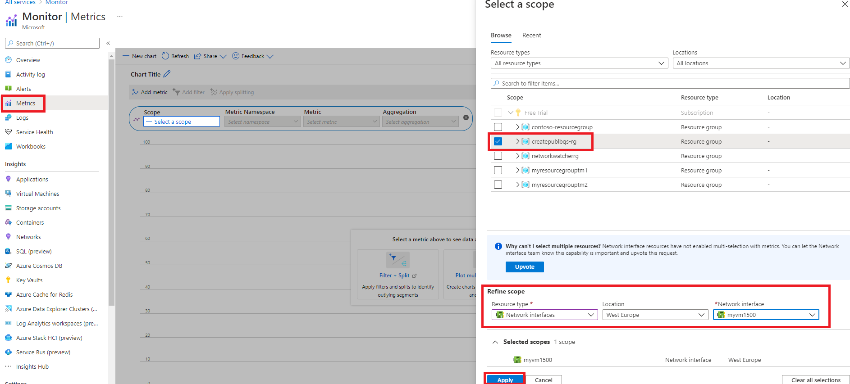850x384 pixels.
Task: Remove metric row with X icon
Action: click(x=466, y=117)
